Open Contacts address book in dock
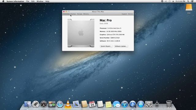 pyautogui.click(x=84, y=104)
